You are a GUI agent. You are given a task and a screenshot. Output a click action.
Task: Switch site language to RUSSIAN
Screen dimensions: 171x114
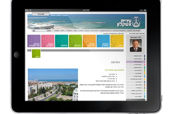coord(65,15)
